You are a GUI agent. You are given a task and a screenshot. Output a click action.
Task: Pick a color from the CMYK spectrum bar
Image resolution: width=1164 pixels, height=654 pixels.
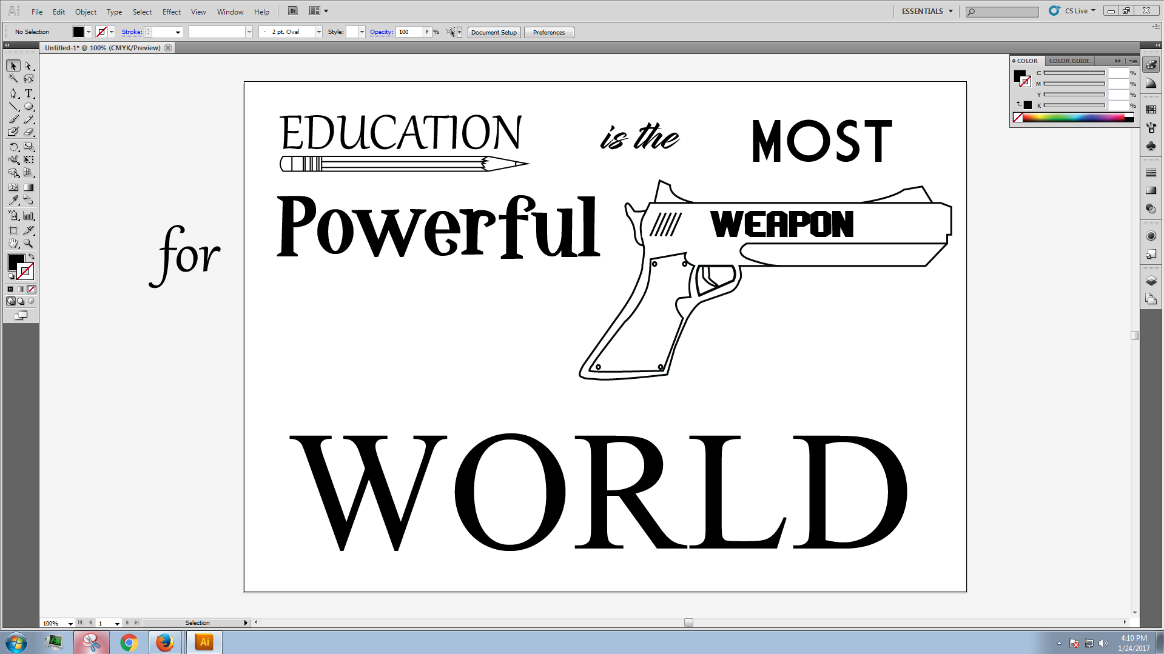coord(1074,118)
